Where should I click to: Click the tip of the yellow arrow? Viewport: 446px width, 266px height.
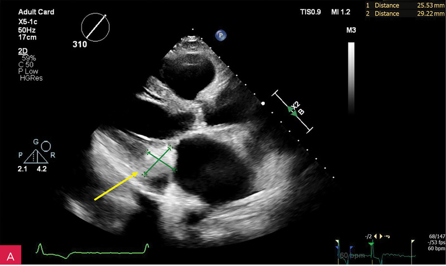click(139, 174)
